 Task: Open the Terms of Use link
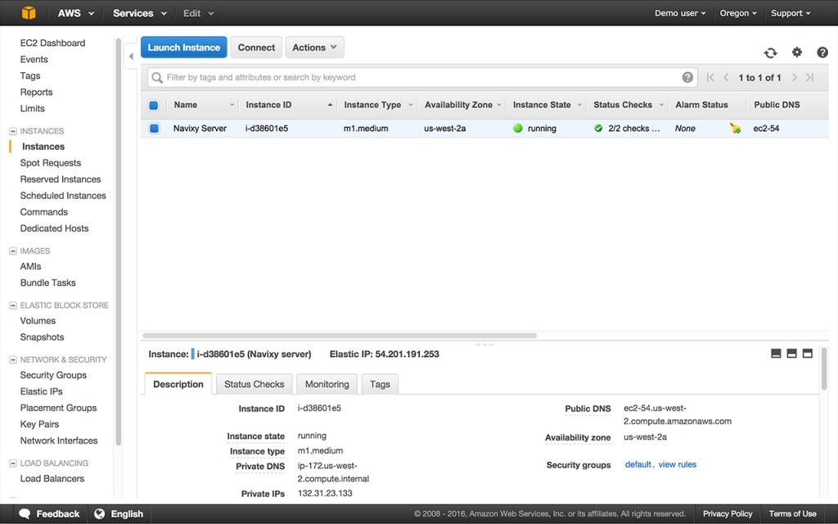pyautogui.click(x=792, y=514)
